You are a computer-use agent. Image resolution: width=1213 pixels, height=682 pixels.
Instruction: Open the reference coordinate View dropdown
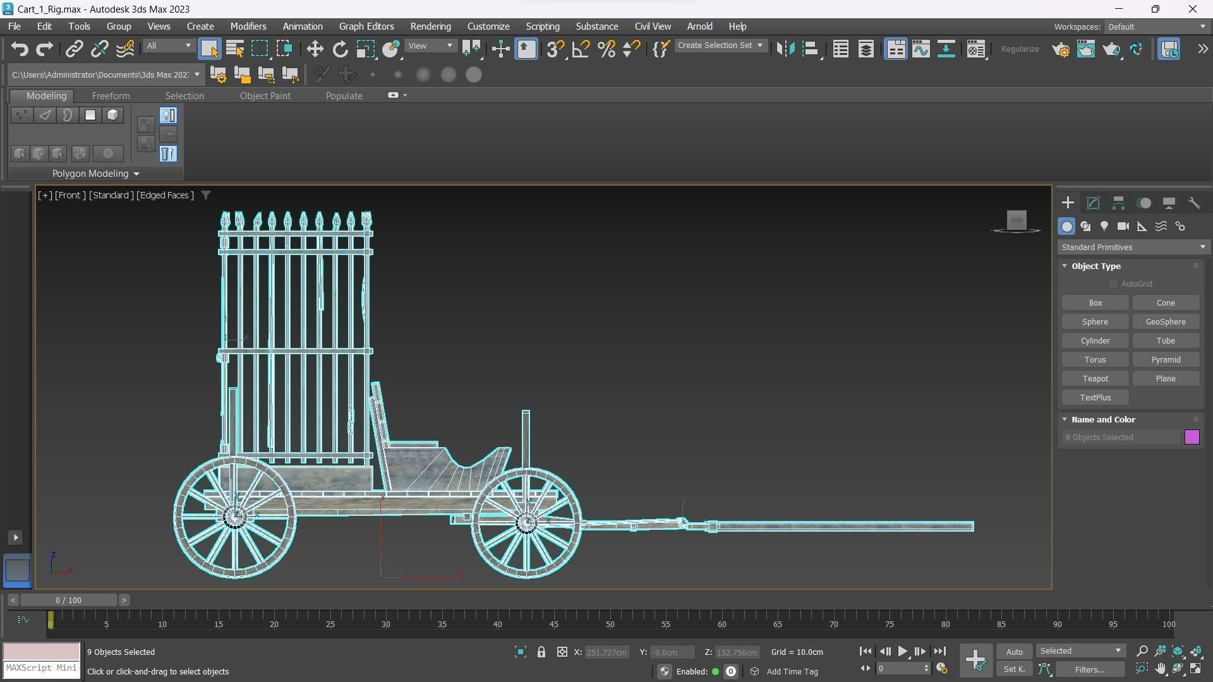[431, 46]
